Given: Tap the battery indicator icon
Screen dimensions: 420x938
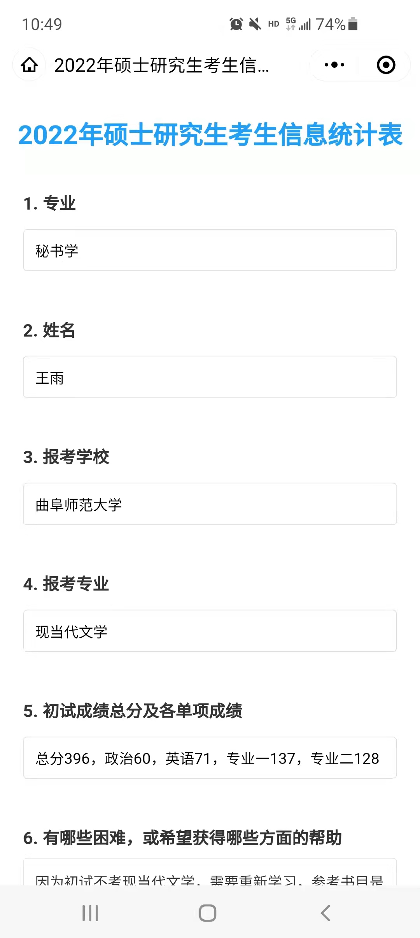Looking at the screenshot, I should pos(353,24).
